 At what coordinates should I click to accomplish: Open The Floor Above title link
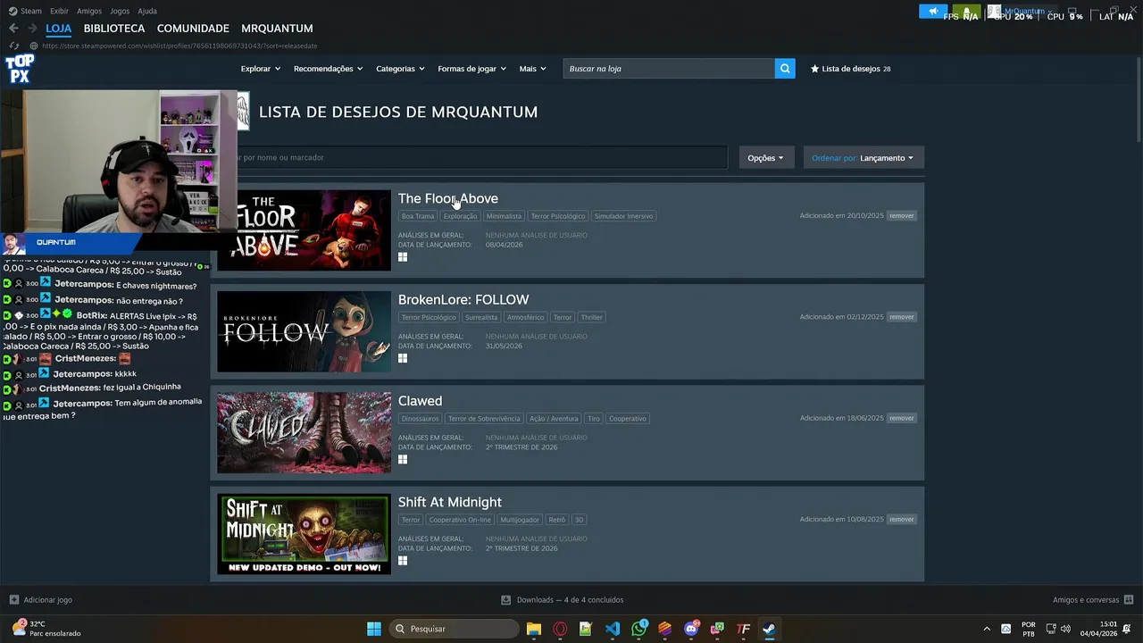pyautogui.click(x=448, y=198)
